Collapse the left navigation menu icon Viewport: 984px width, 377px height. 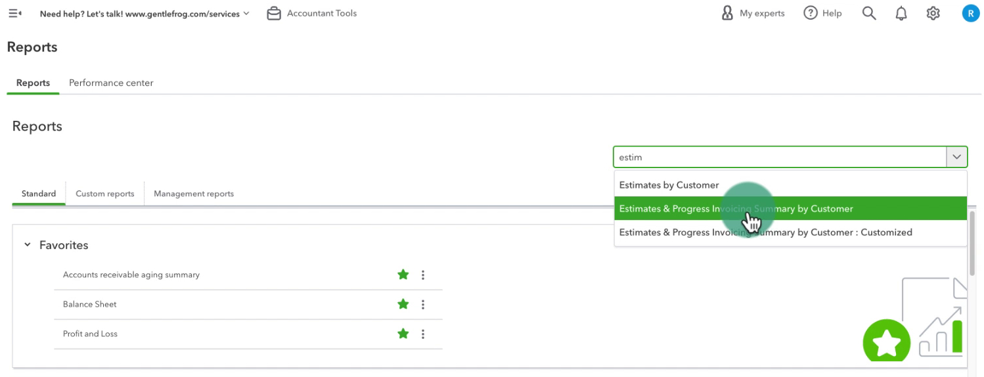tap(14, 13)
